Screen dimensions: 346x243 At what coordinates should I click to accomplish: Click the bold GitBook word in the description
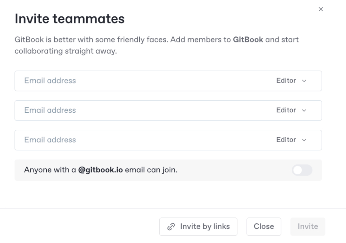pyautogui.click(x=248, y=40)
